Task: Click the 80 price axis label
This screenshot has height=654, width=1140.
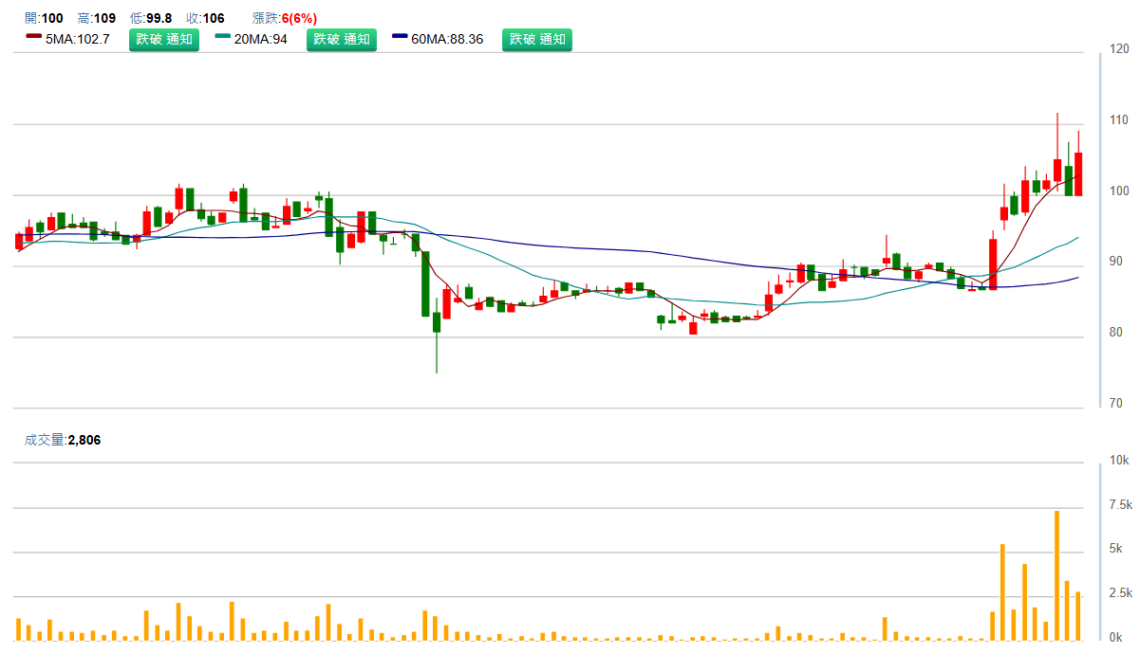Action: (1116, 333)
